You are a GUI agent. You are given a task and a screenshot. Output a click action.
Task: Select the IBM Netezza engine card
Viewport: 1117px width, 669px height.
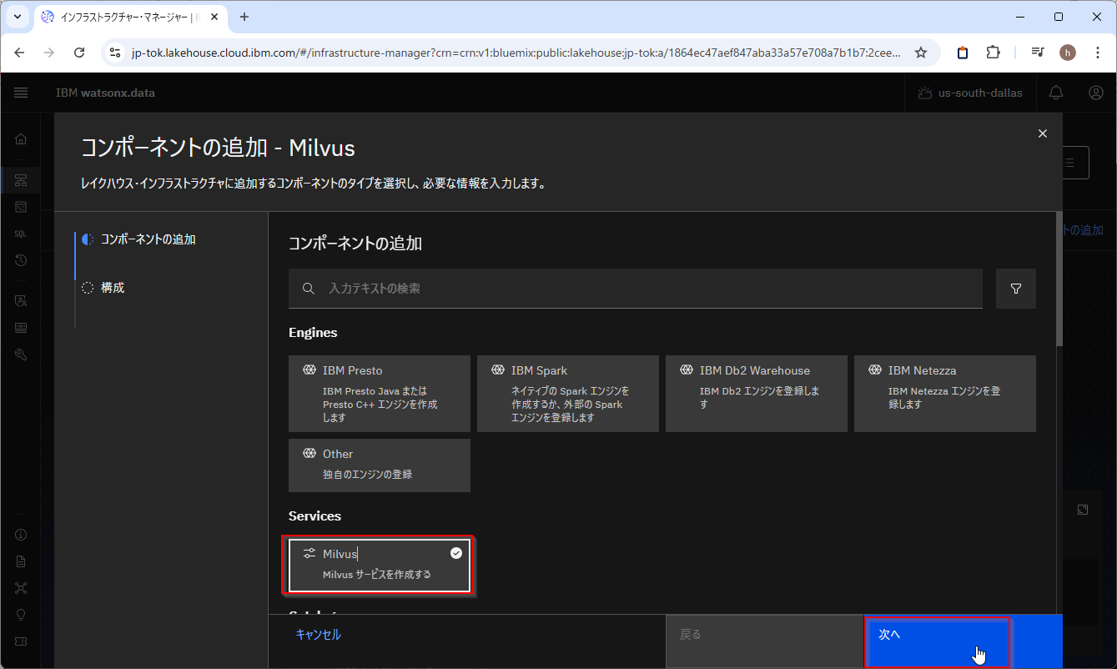tap(945, 394)
